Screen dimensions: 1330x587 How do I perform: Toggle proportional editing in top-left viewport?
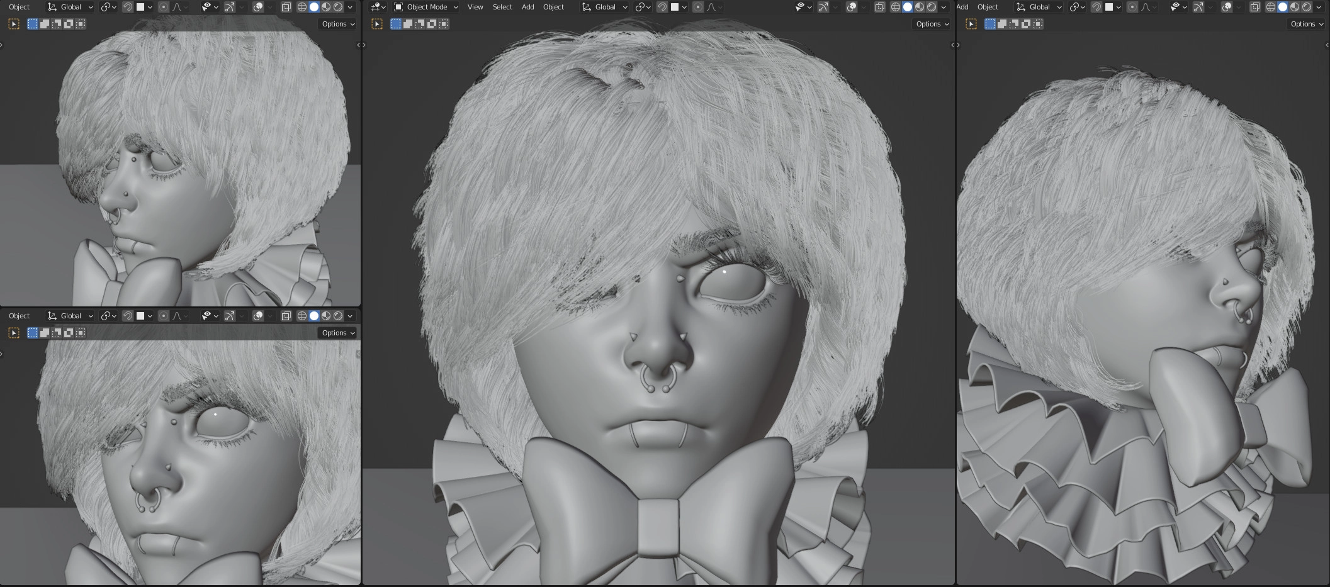point(163,7)
